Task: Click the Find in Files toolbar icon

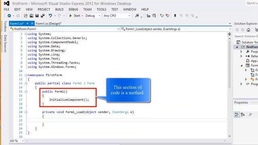Action: 137,16
